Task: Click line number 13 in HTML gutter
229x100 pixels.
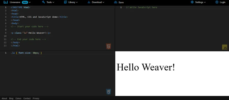Action: [5, 46]
